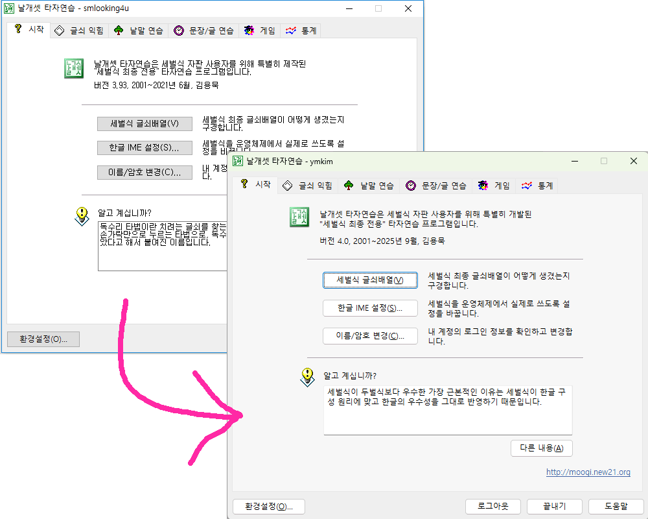Click the green app logo in smlooking4u window
This screenshot has width=648, height=519.
(x=74, y=68)
